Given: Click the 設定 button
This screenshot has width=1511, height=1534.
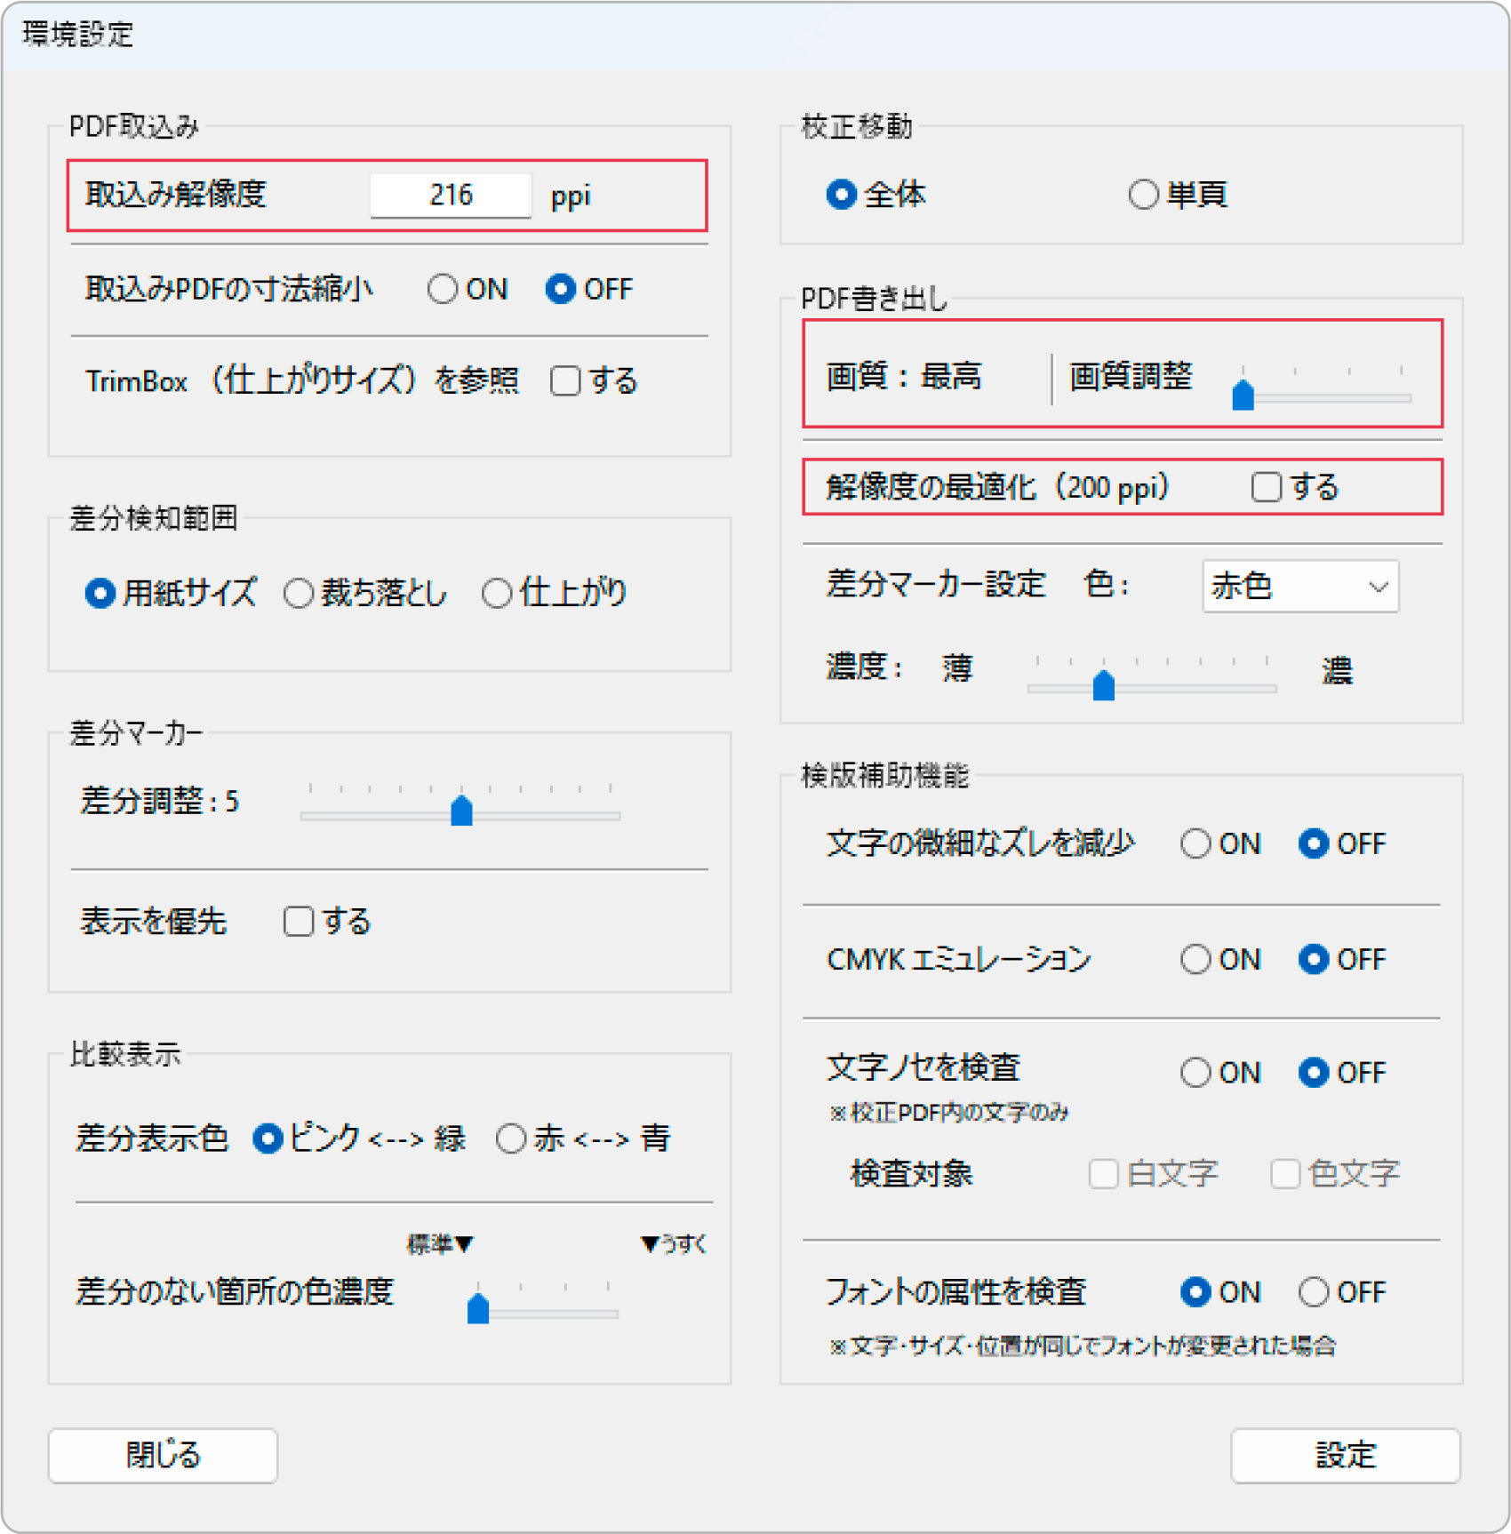Looking at the screenshot, I should pos(1345,1455).
